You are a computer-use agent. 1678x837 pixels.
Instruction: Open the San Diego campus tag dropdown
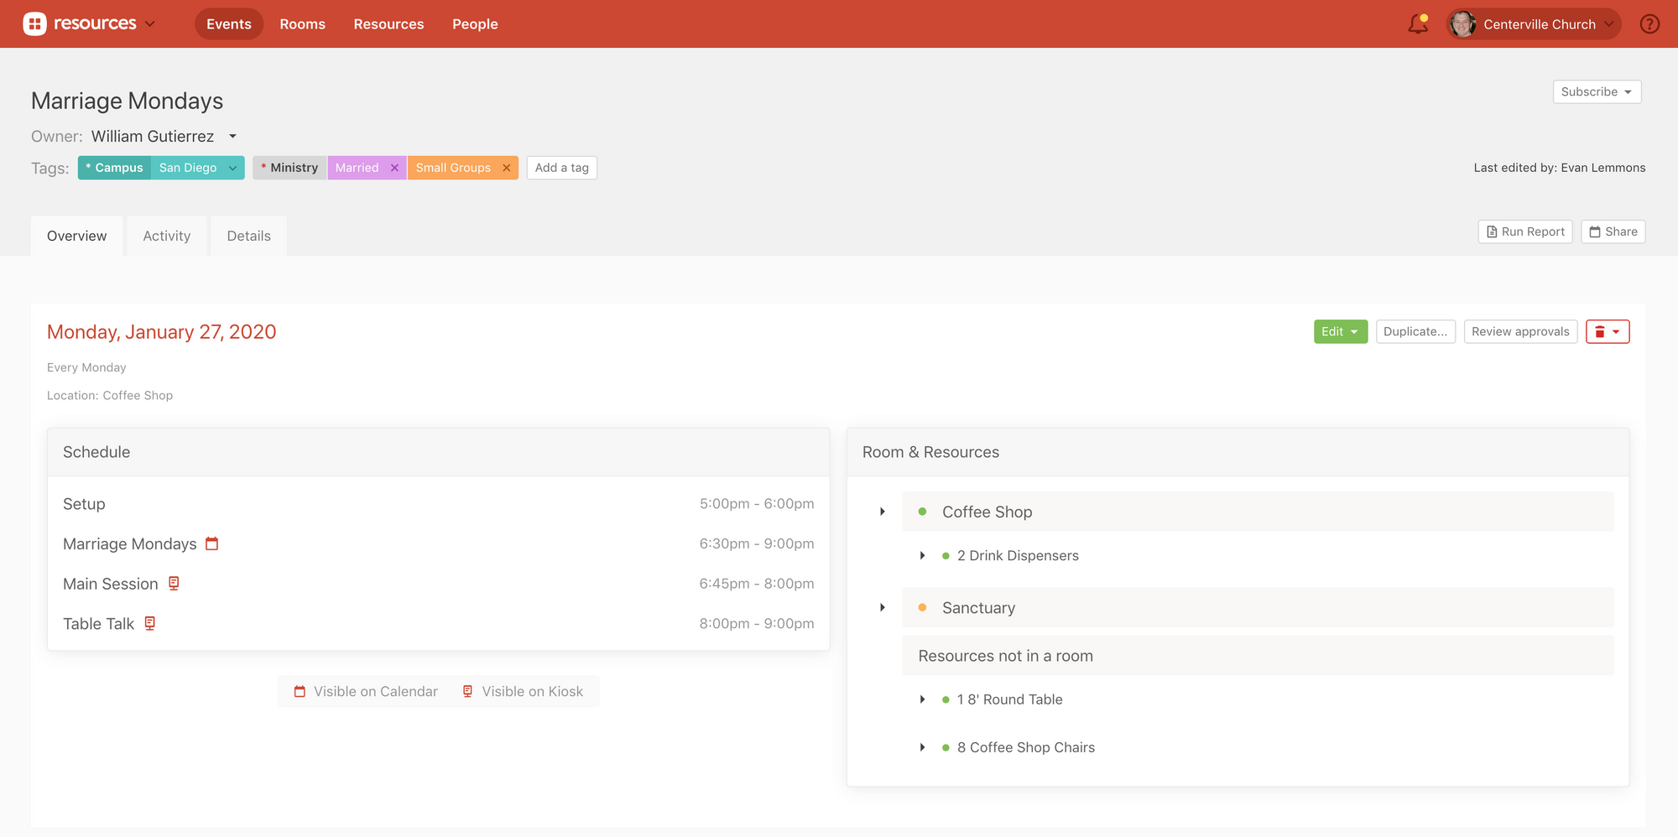pos(232,168)
